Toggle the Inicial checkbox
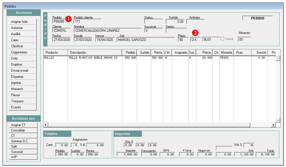The width and height of the screenshot is (286, 167). pos(223,39)
